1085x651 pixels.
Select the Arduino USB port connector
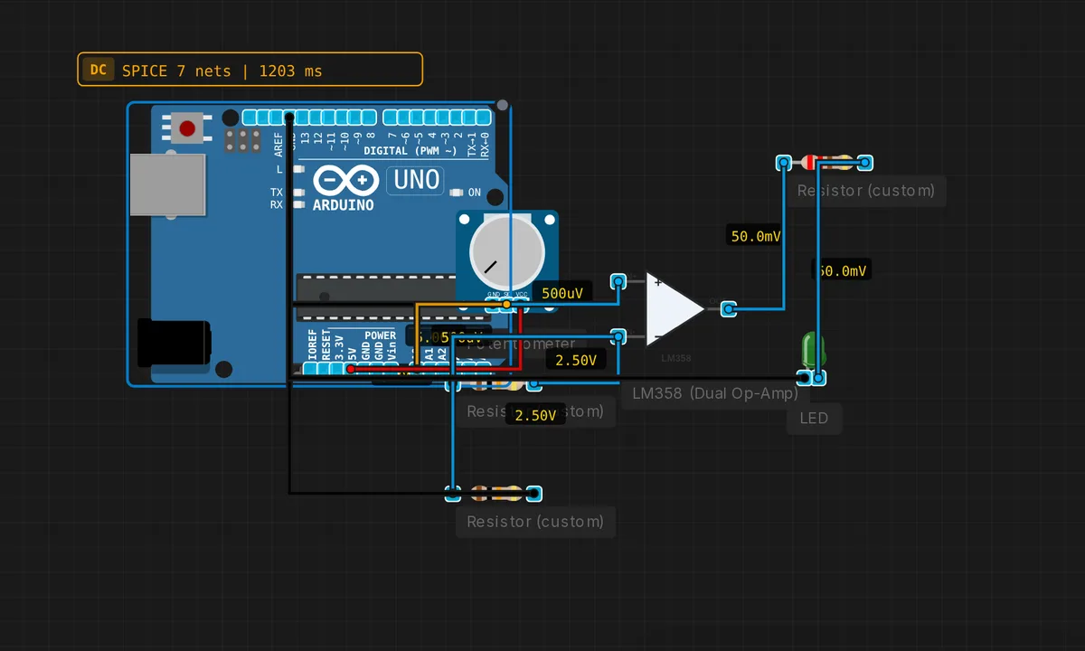pyautogui.click(x=167, y=184)
